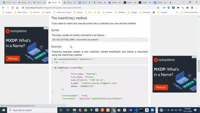Open the Graduation Project bookmarks folder
The width and height of the screenshot is (200, 113).
pos(62,13)
